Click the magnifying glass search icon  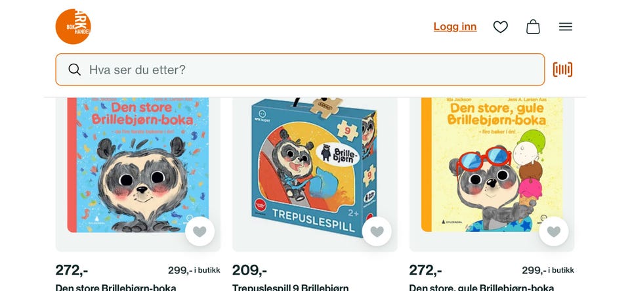pyautogui.click(x=75, y=70)
